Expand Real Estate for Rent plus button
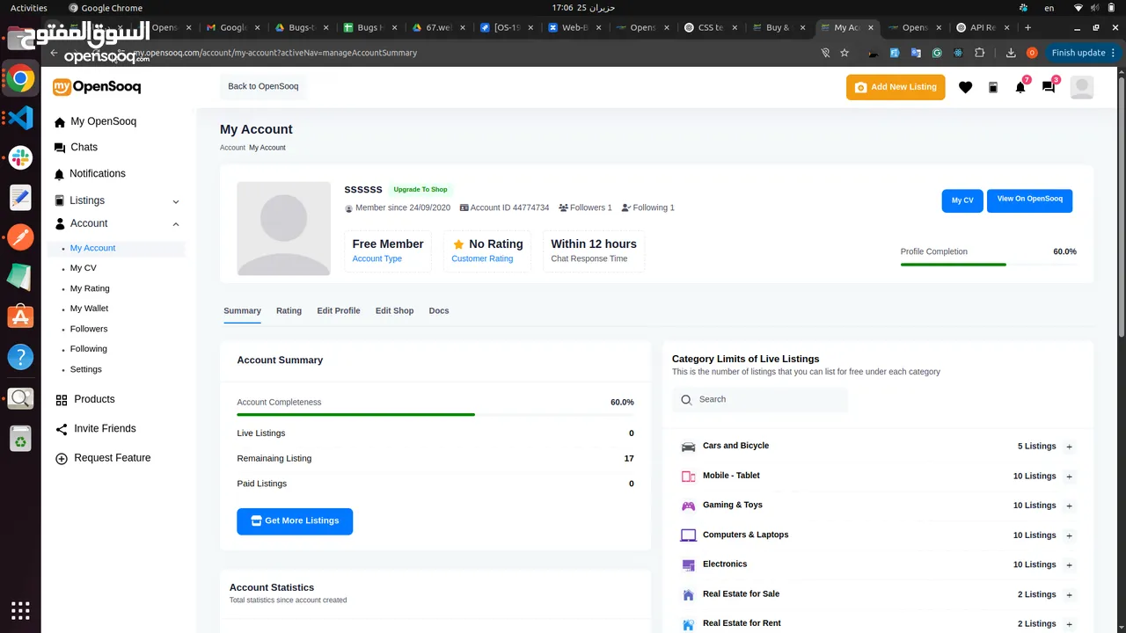The height and width of the screenshot is (633, 1126). click(1070, 623)
